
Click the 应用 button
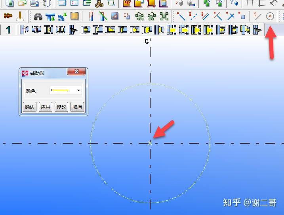(46, 107)
